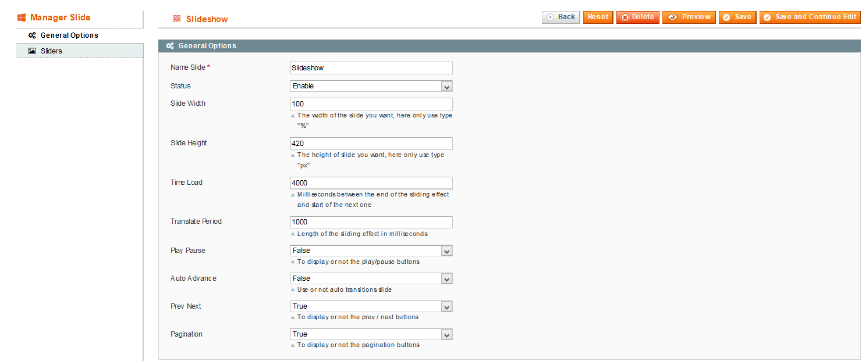862x361 pixels.
Task: Focus the Translate Period field
Action: 371,222
